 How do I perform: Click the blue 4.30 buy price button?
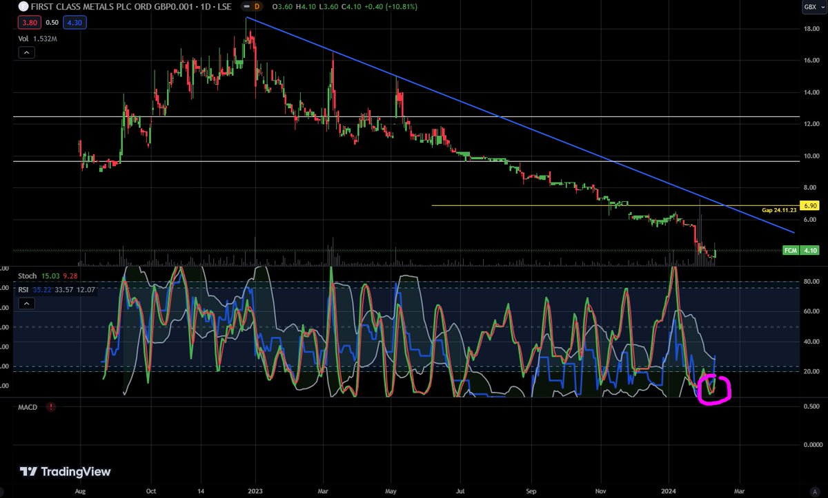(x=74, y=22)
